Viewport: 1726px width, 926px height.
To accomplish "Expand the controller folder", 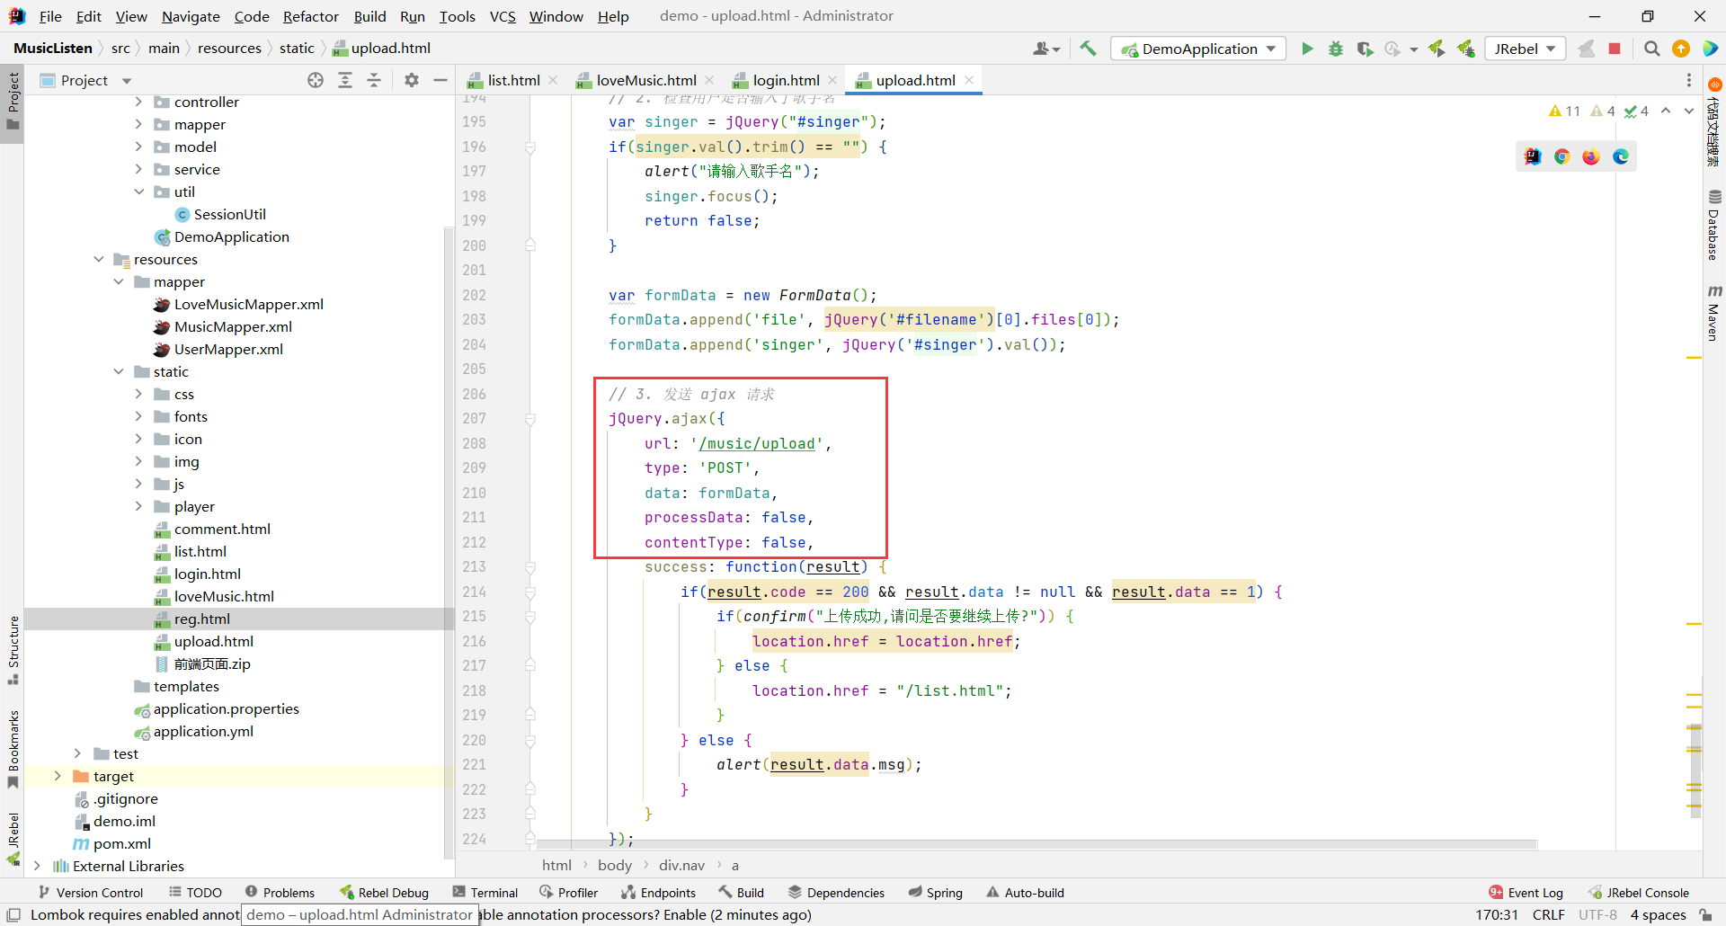I will [x=138, y=102].
